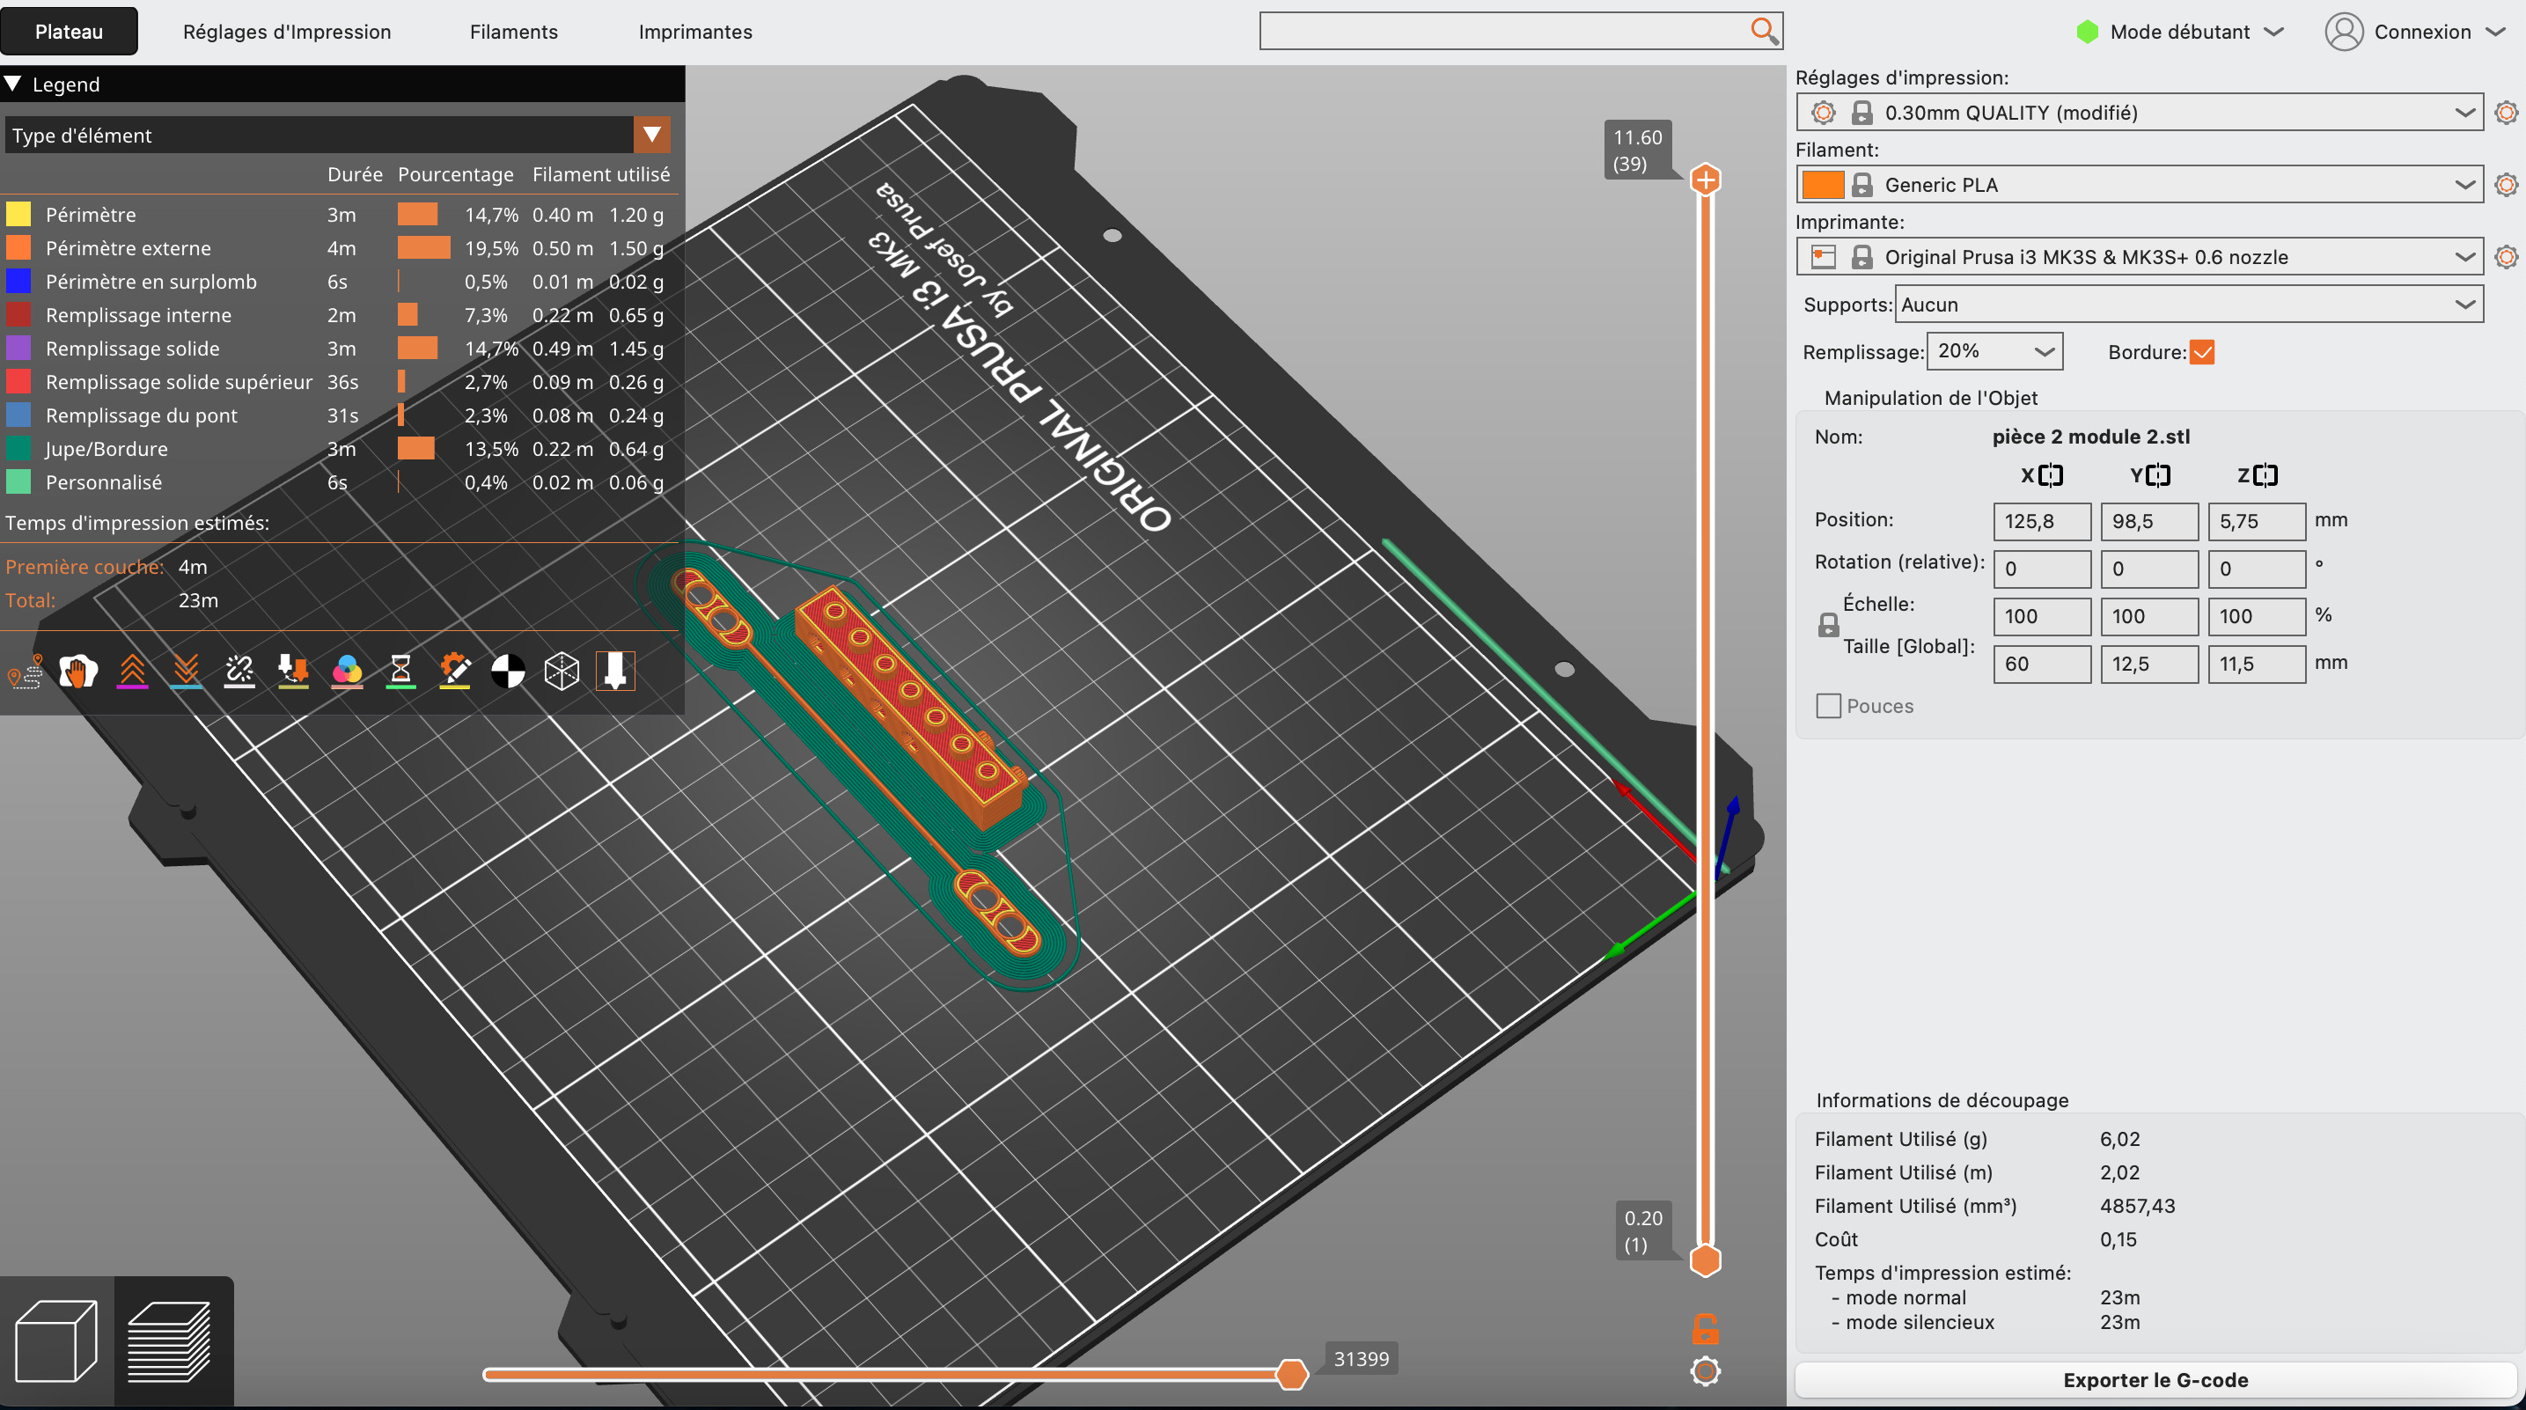This screenshot has height=1410, width=2526.
Task: Click the user account Connexion icon
Action: pyautogui.click(x=2344, y=32)
